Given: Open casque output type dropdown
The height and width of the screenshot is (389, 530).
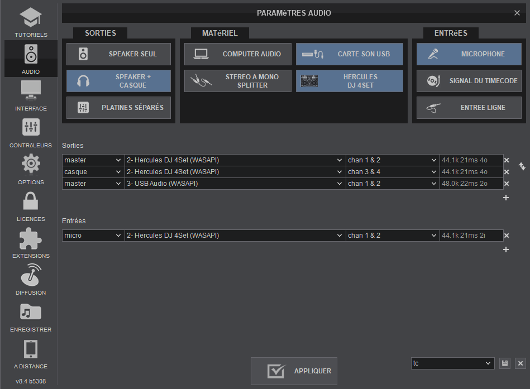Looking at the screenshot, I should (93, 172).
